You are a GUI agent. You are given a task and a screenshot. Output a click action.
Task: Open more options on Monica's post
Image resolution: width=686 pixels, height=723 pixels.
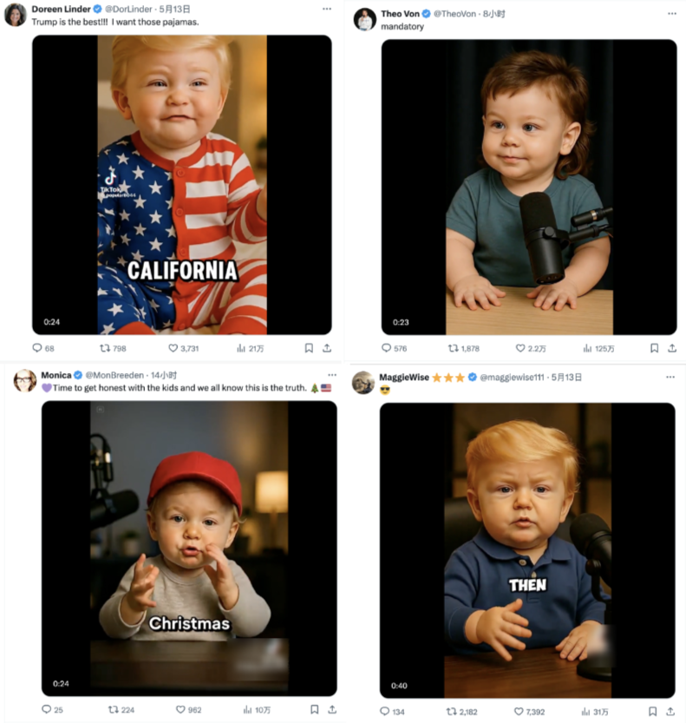coord(325,375)
